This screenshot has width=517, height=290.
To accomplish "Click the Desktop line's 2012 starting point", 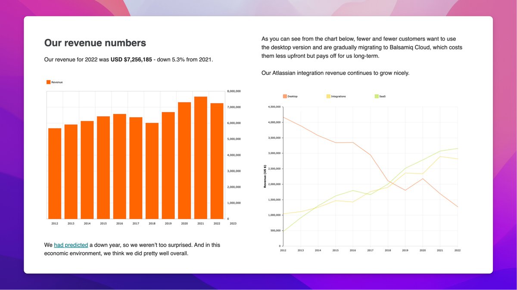I will [283, 117].
